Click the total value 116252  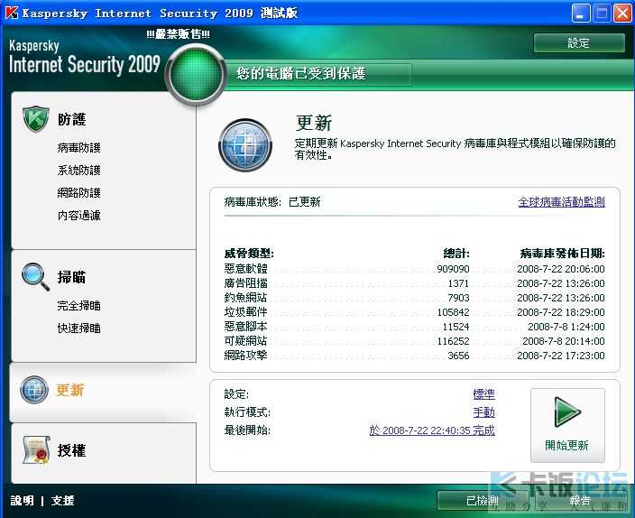click(453, 341)
